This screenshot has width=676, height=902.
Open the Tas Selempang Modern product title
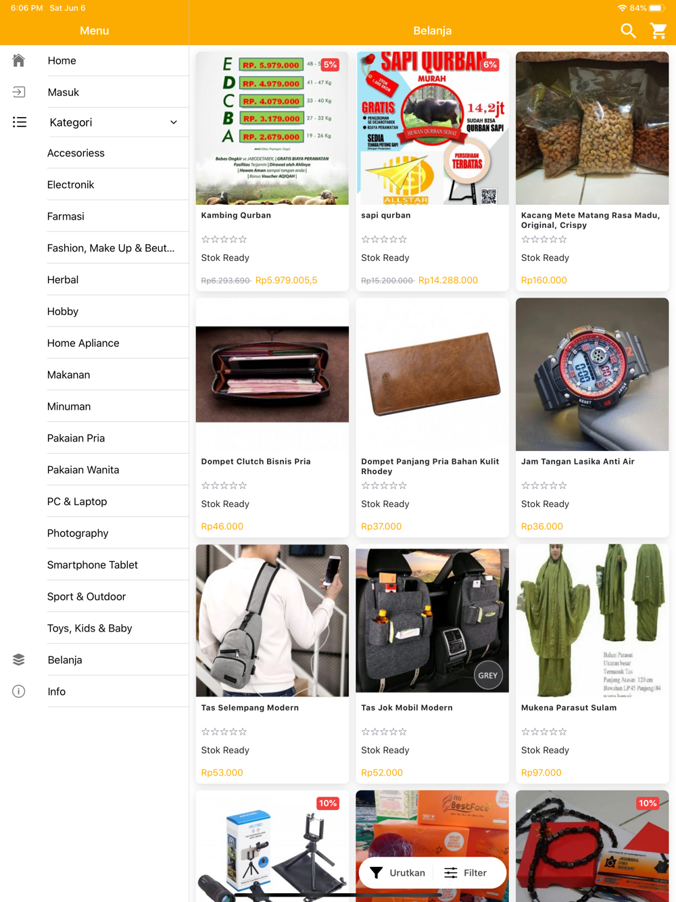(250, 708)
